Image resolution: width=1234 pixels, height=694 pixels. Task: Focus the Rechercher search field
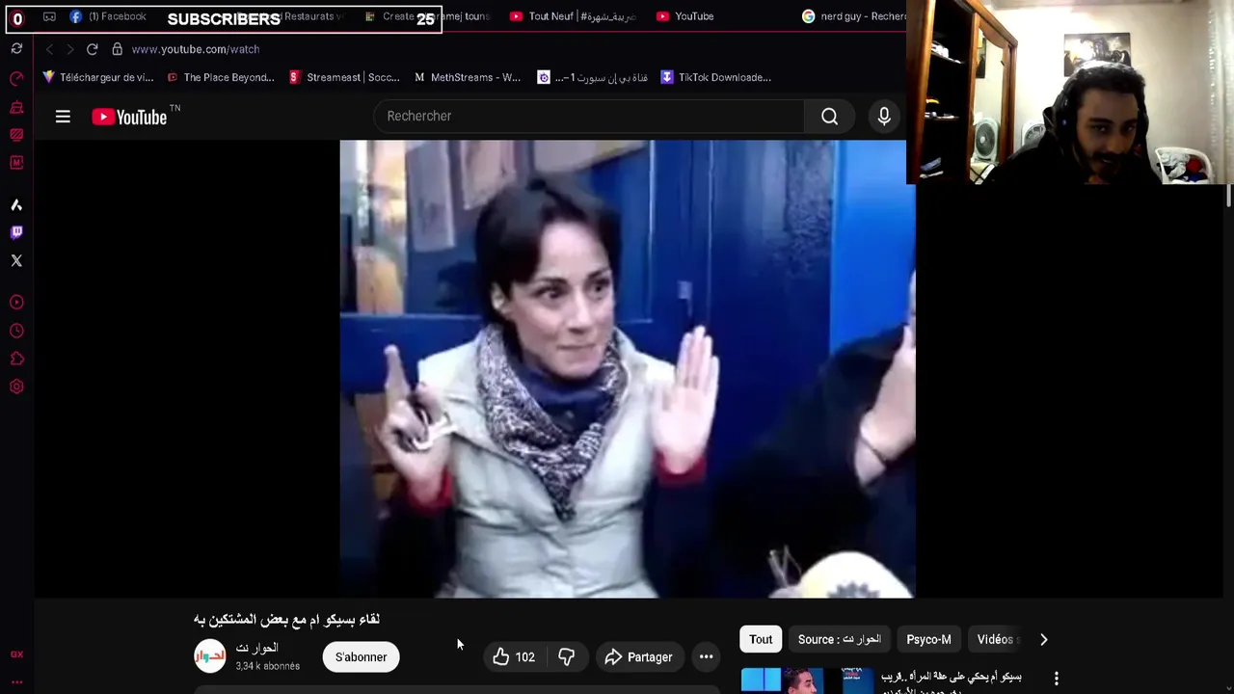[x=589, y=117]
